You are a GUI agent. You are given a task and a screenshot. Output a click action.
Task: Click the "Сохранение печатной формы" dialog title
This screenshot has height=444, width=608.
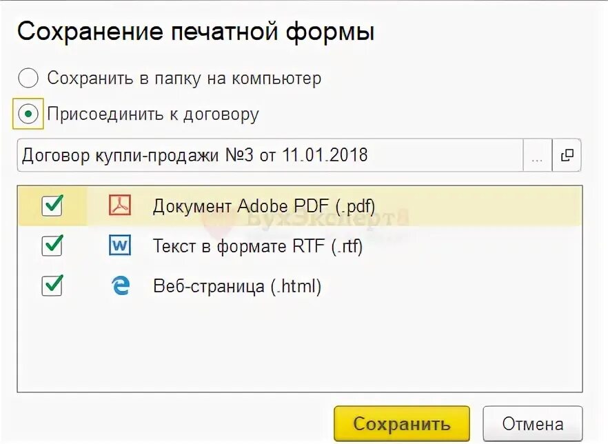(196, 33)
